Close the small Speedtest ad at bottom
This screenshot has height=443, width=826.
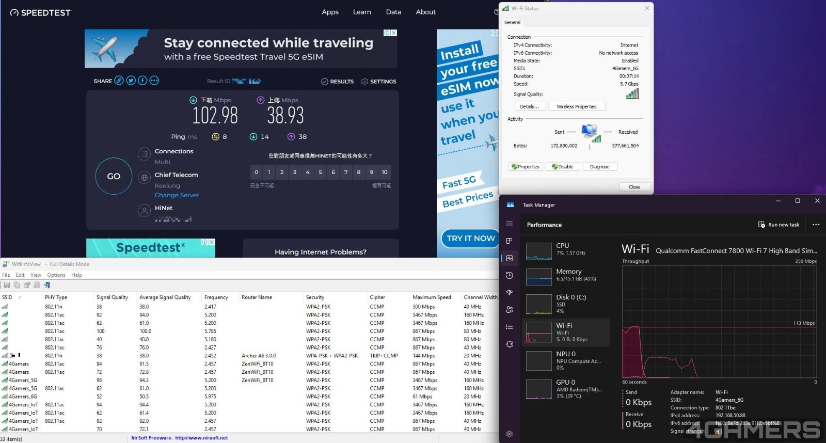211,242
